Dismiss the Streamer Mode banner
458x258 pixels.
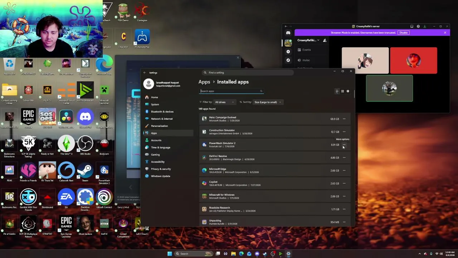pos(445,33)
